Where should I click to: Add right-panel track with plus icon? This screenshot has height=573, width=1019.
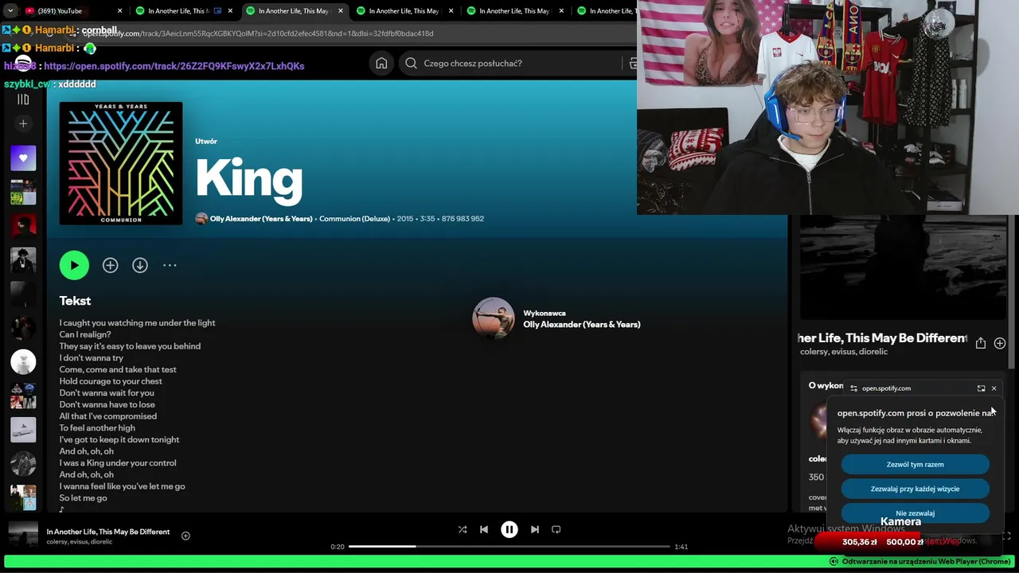(1000, 343)
